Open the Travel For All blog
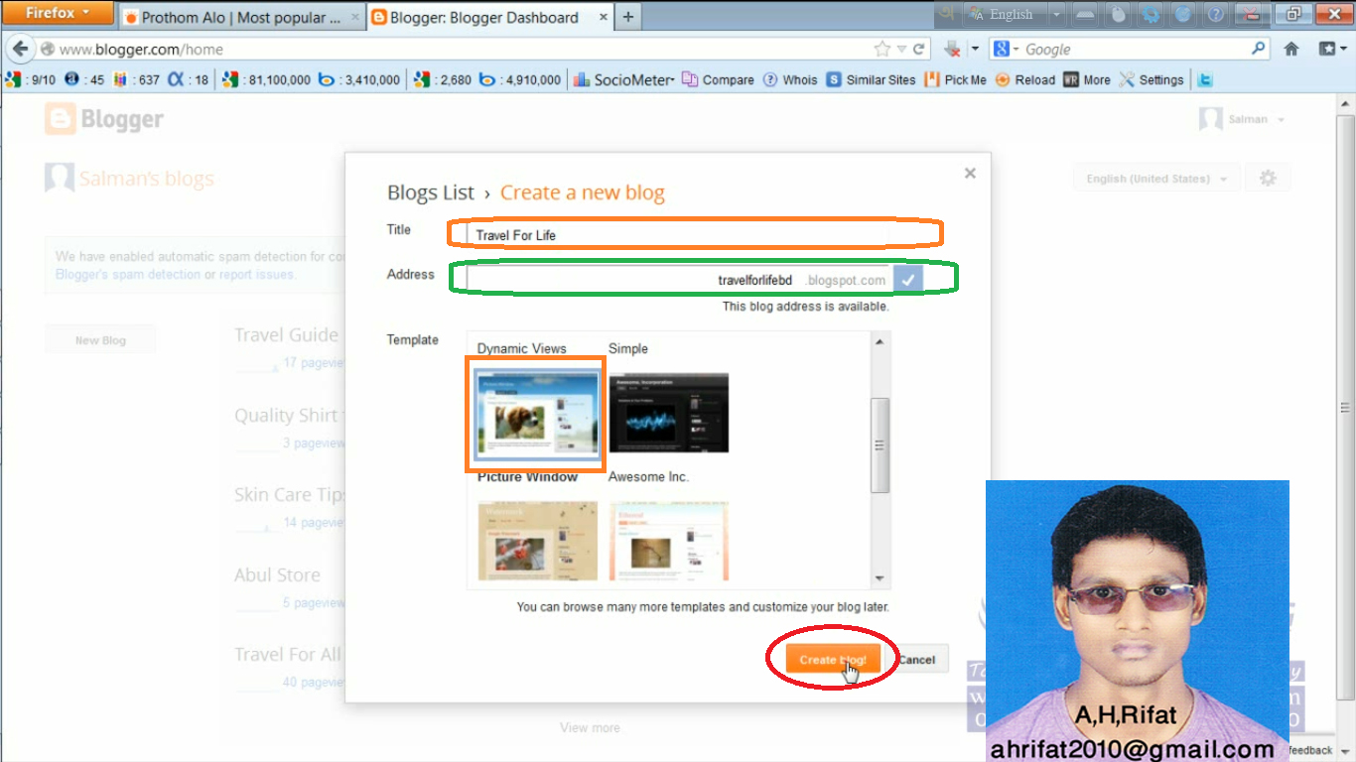Viewport: 1356px width, 762px height. click(288, 655)
